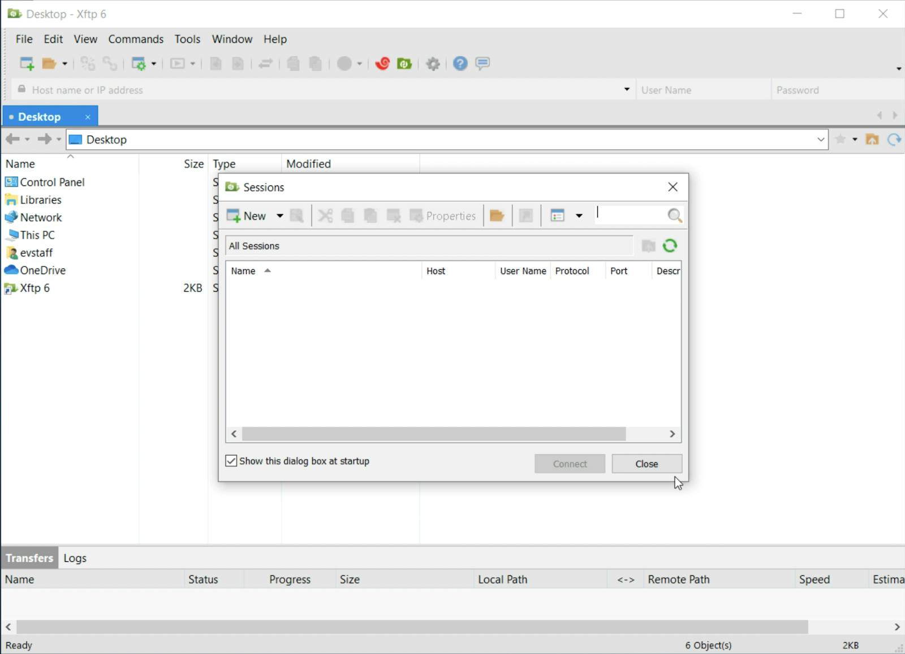
Task: Open the Edit menu
Action: (x=53, y=39)
